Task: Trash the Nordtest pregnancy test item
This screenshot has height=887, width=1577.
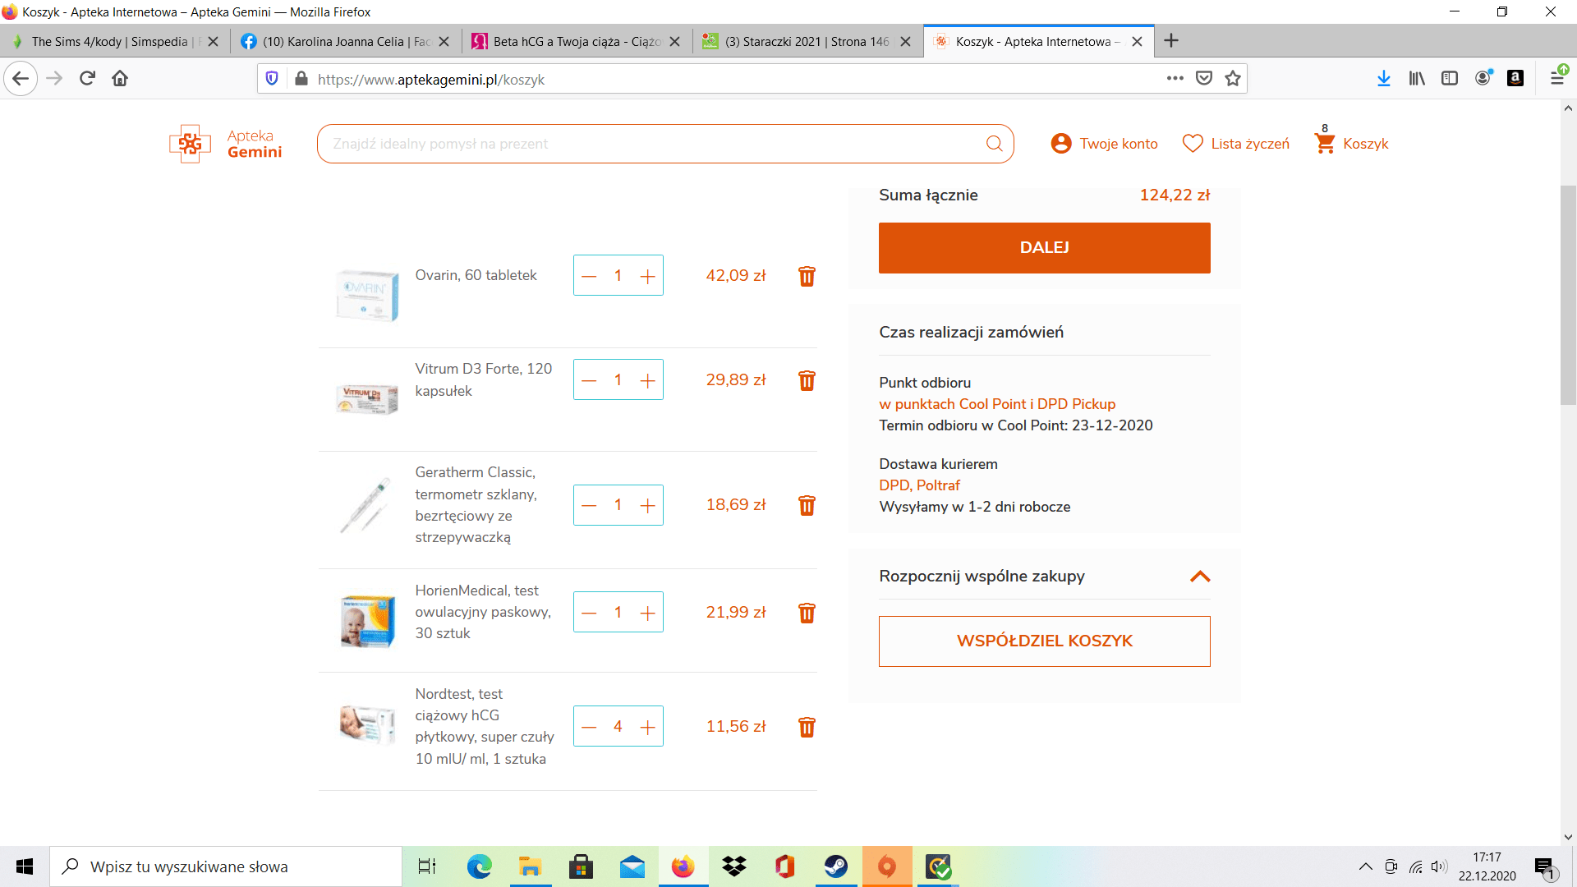Action: coord(807,727)
